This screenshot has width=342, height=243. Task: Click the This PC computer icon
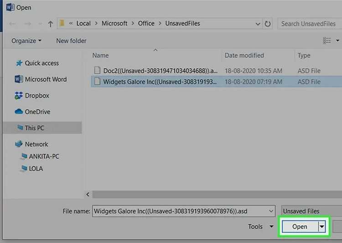pos(20,127)
